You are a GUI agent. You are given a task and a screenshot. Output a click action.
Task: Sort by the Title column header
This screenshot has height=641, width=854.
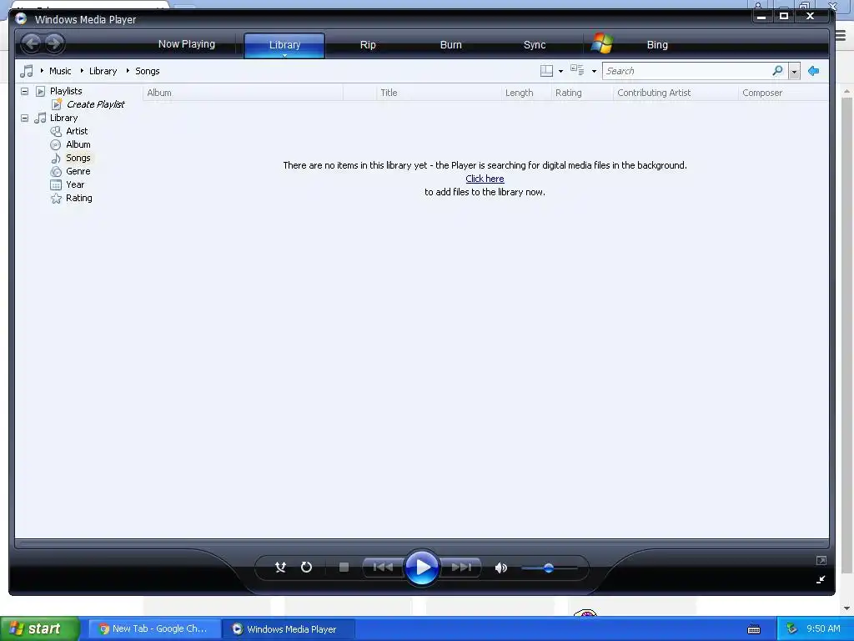(439, 93)
